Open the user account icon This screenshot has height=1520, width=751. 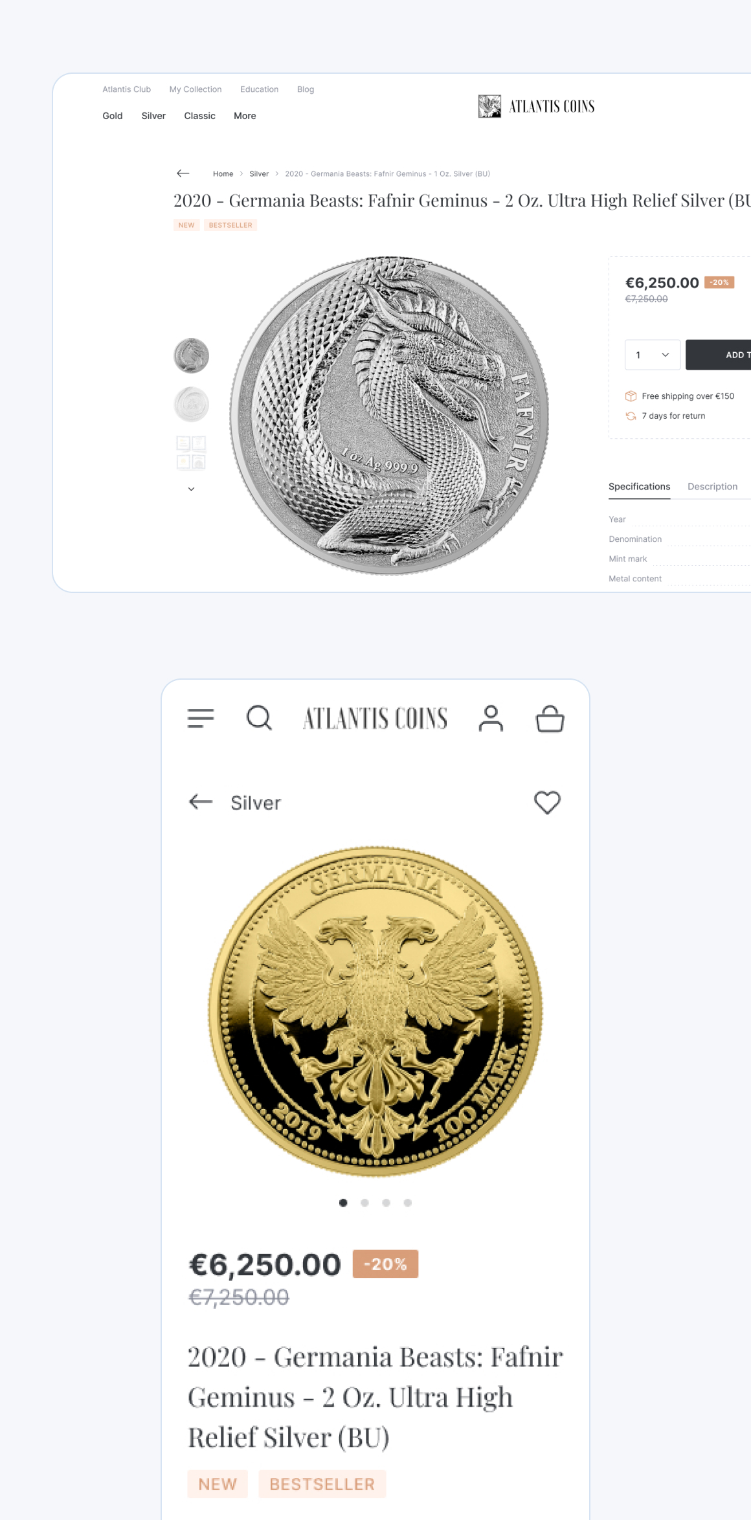pos(491,718)
